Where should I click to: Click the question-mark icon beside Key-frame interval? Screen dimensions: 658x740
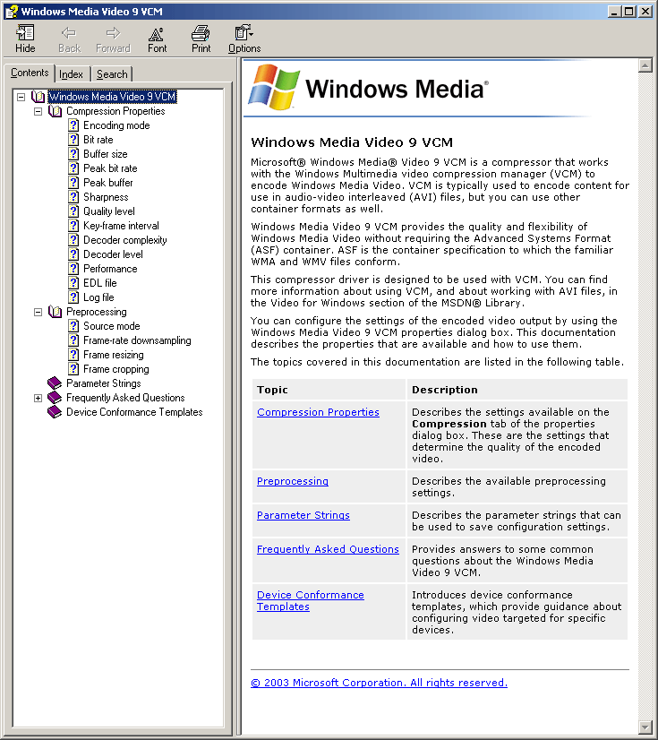pos(73,226)
